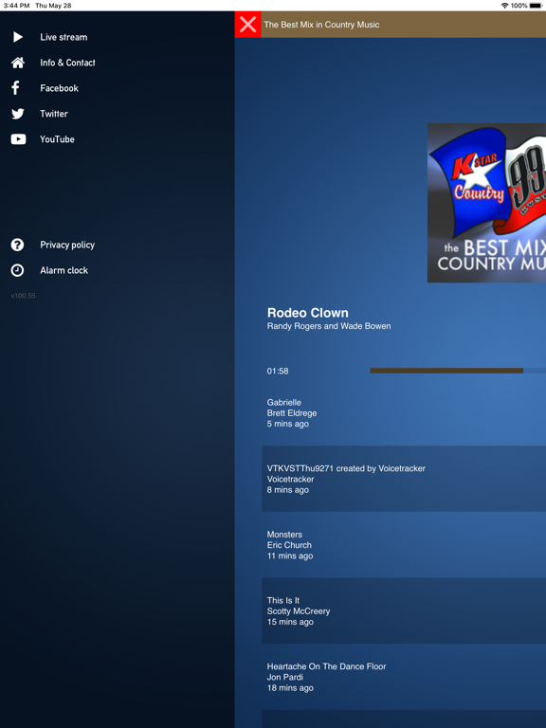Click the Alarm clock icon
This screenshot has height=728, width=546.
point(17,270)
